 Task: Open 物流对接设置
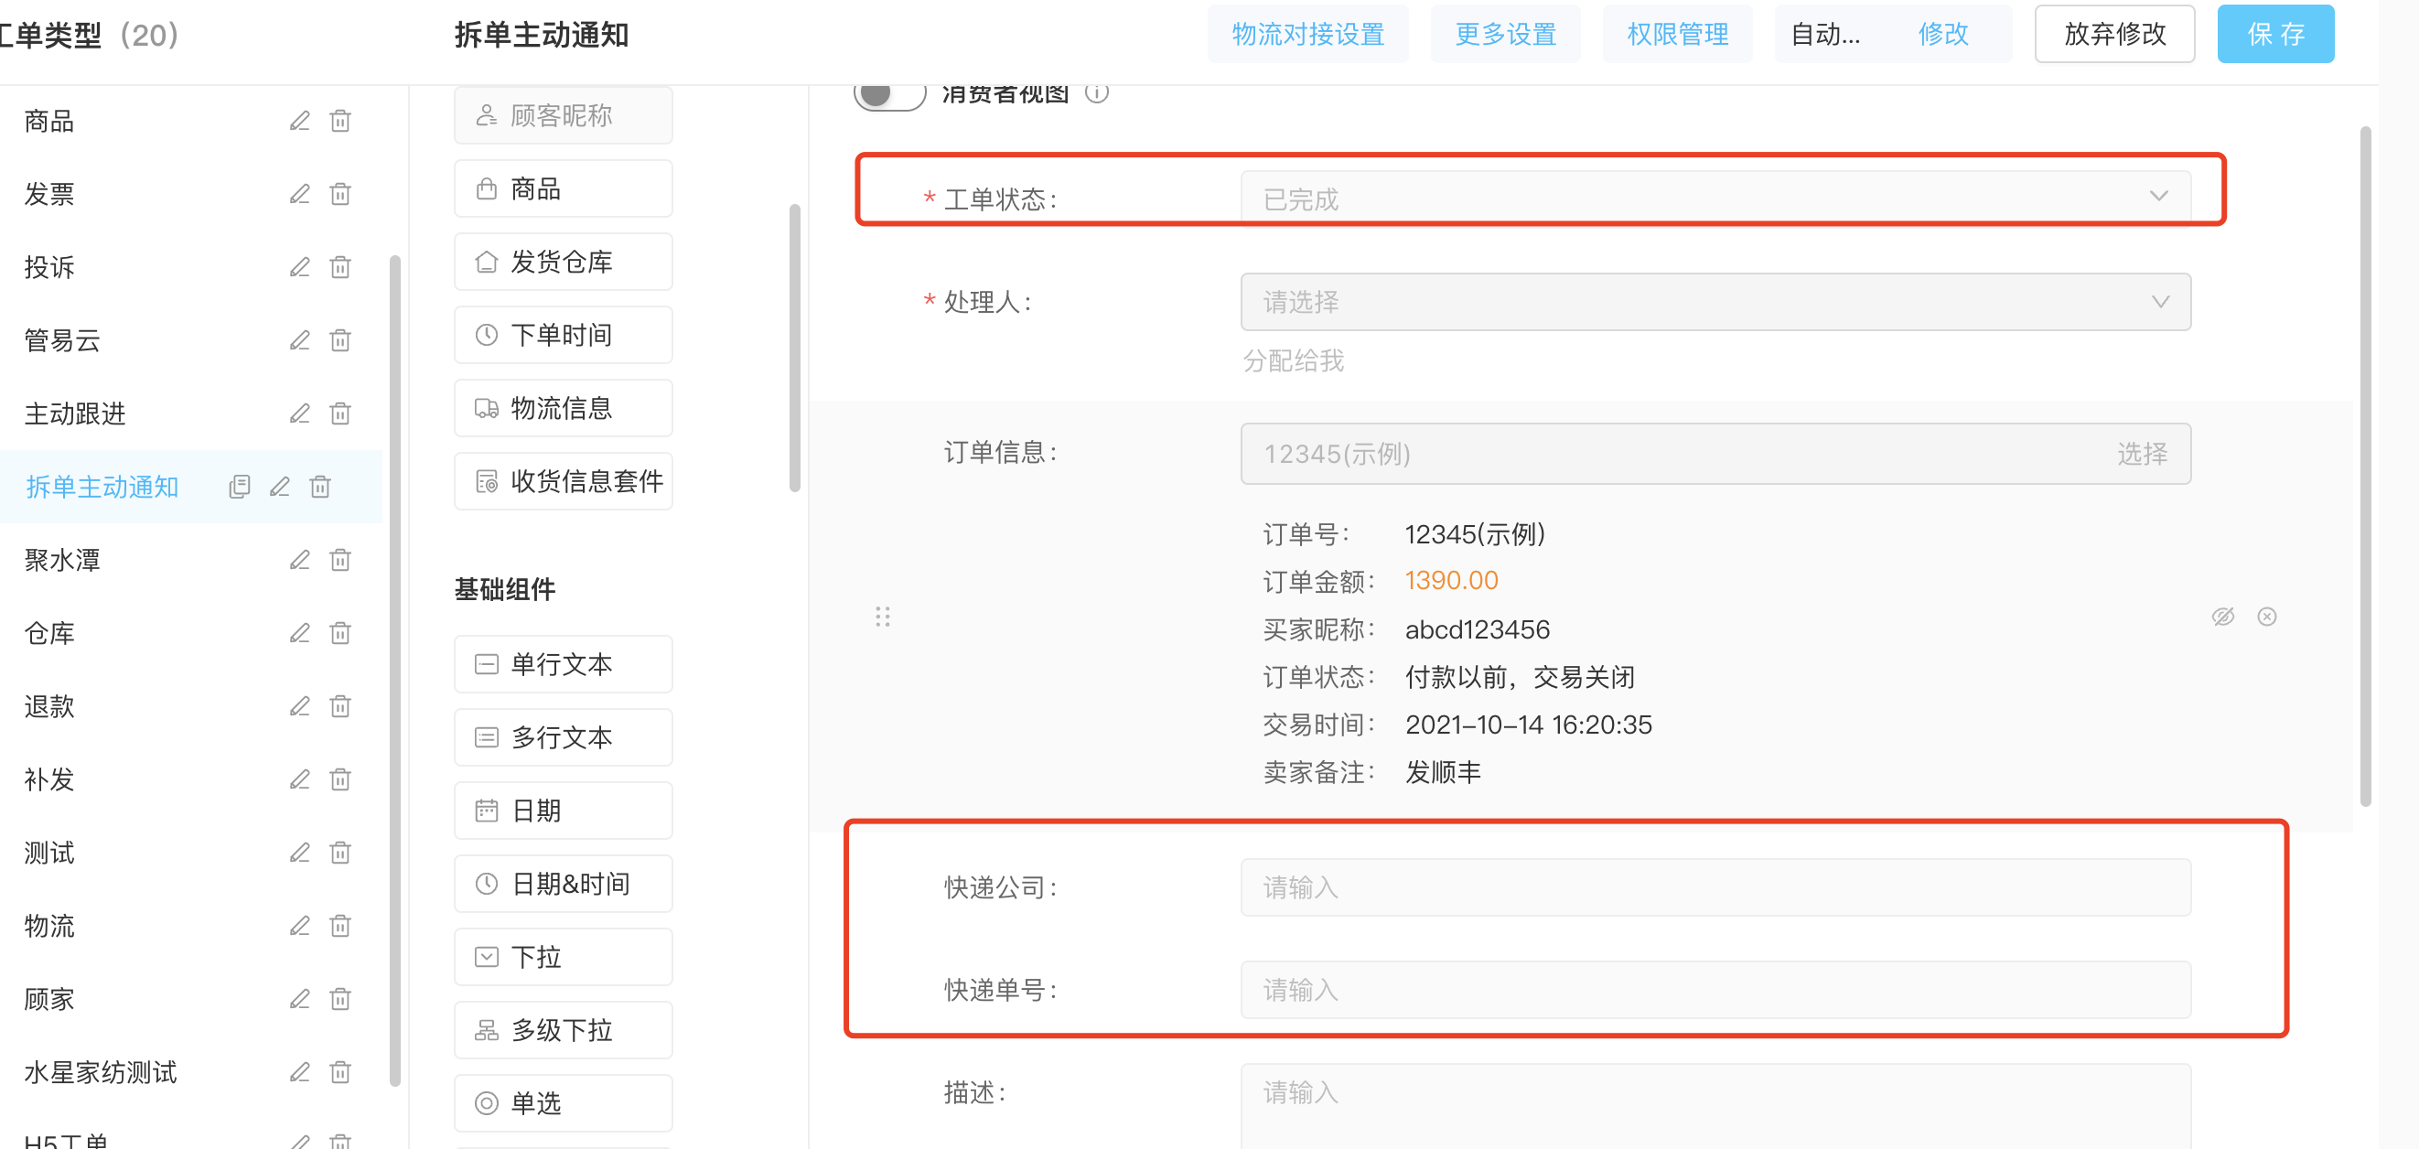(1308, 35)
